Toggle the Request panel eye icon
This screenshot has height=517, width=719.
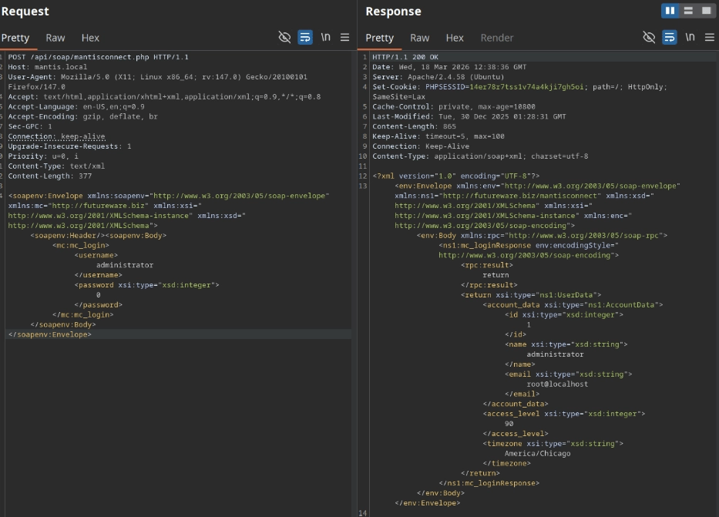pos(284,37)
